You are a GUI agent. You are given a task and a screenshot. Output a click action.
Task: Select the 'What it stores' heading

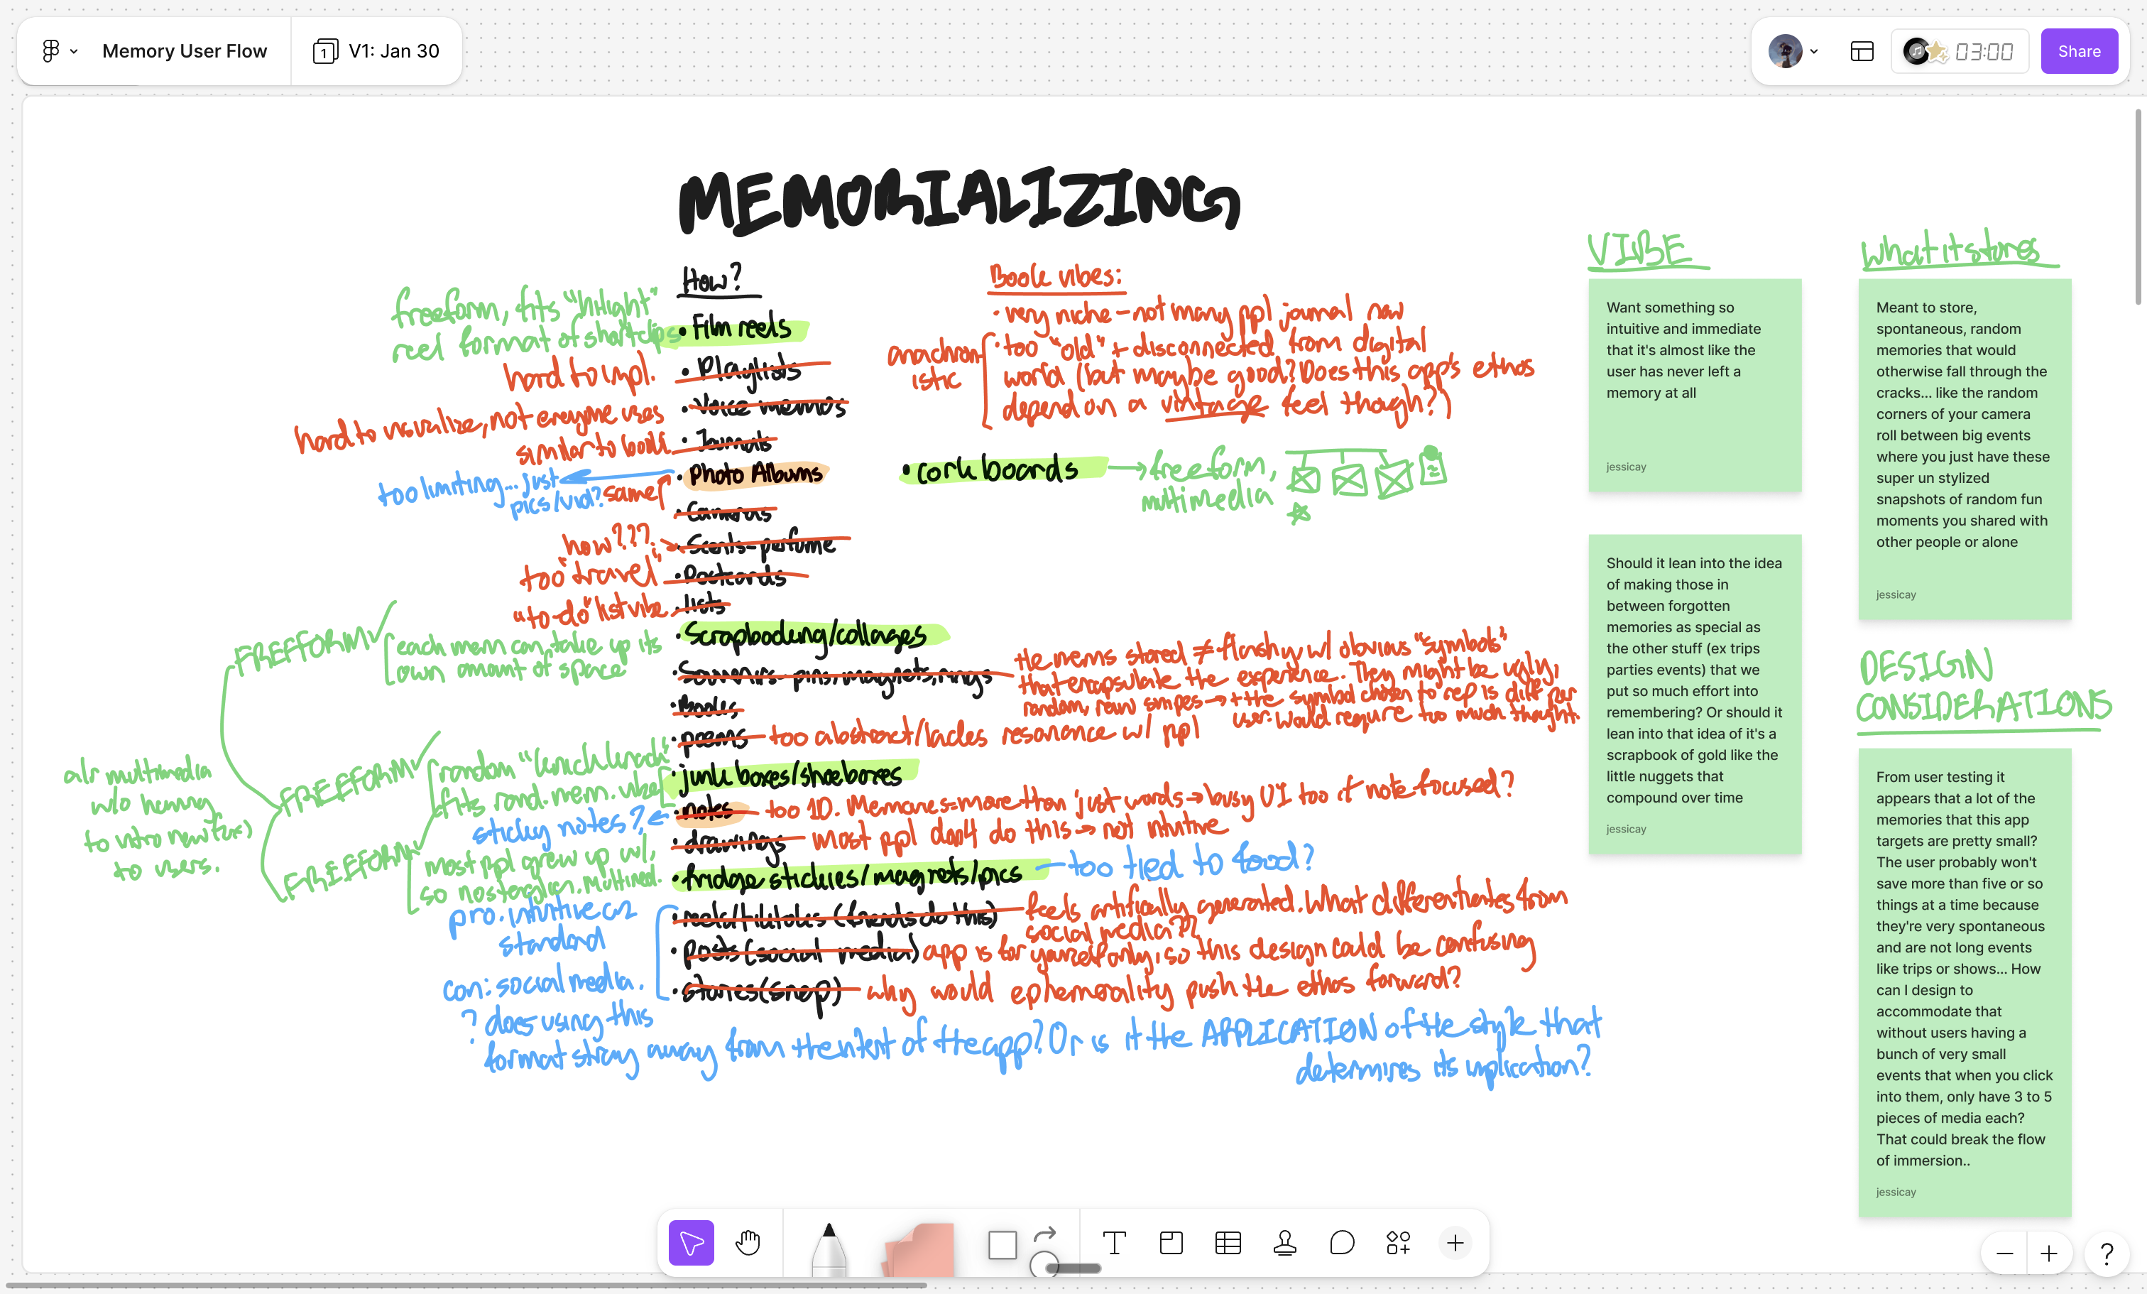pyautogui.click(x=1959, y=249)
